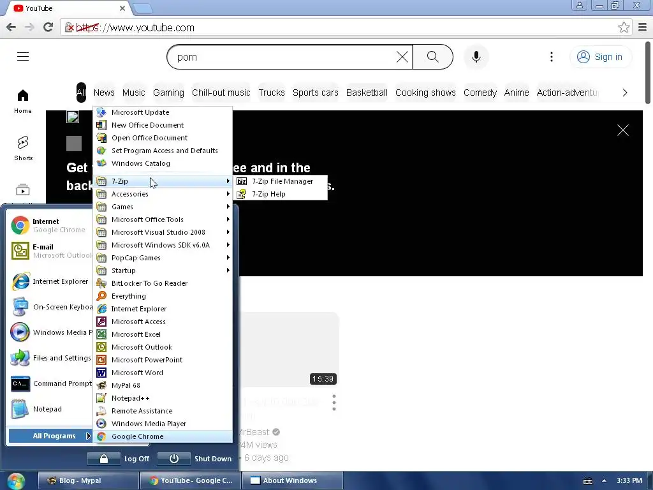Launch Notepad++ from All Programs
The image size is (653, 490).
coord(163,398)
